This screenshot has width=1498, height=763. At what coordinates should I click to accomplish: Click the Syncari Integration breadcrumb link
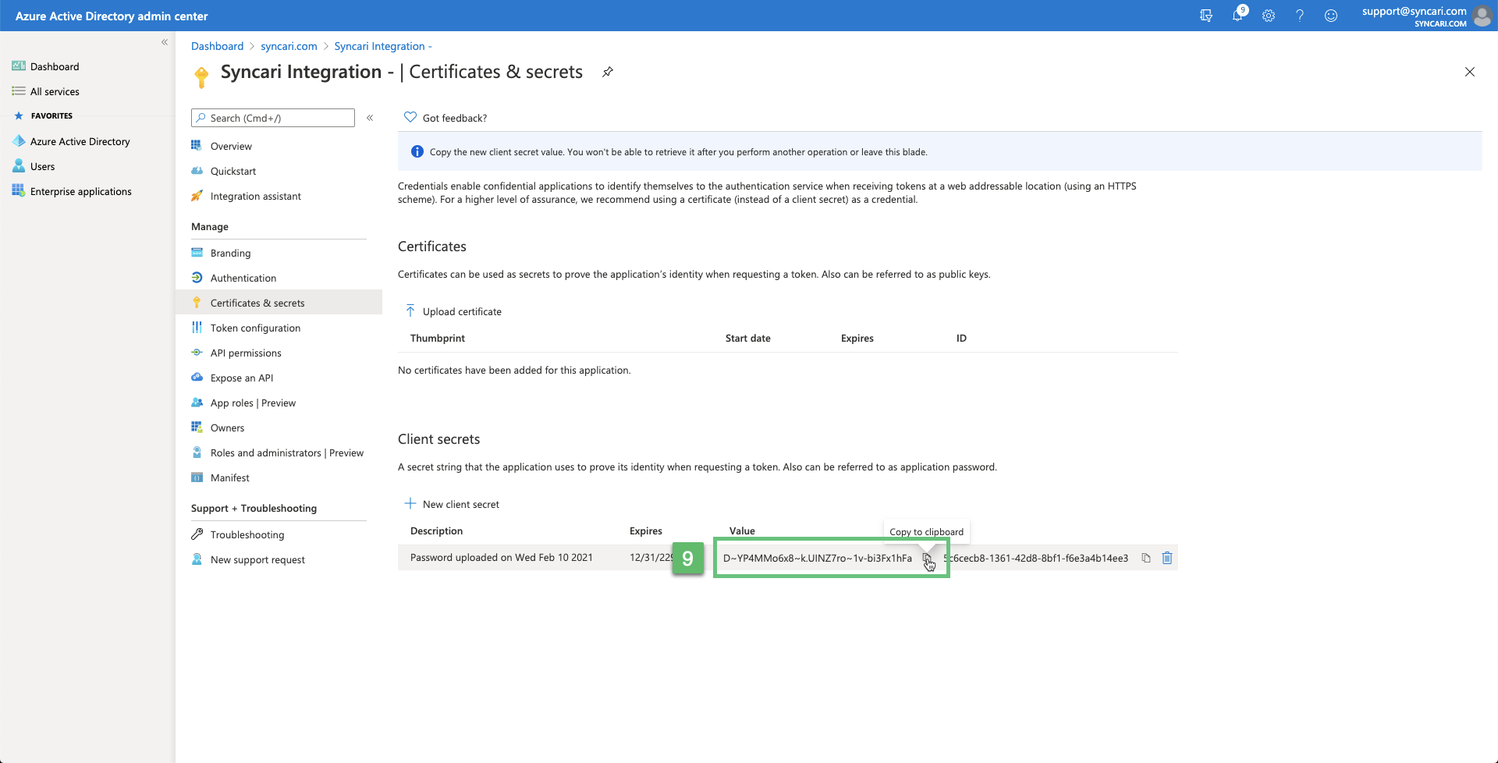click(x=382, y=46)
